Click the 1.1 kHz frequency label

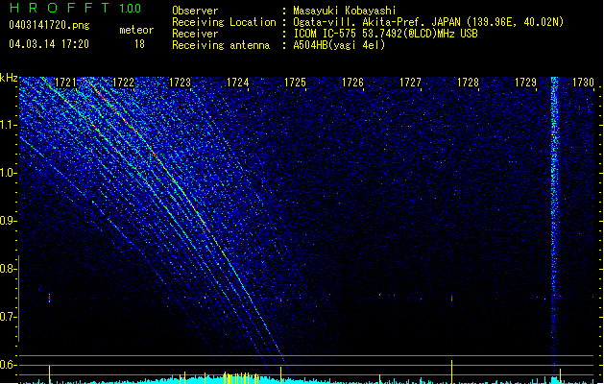(9, 125)
